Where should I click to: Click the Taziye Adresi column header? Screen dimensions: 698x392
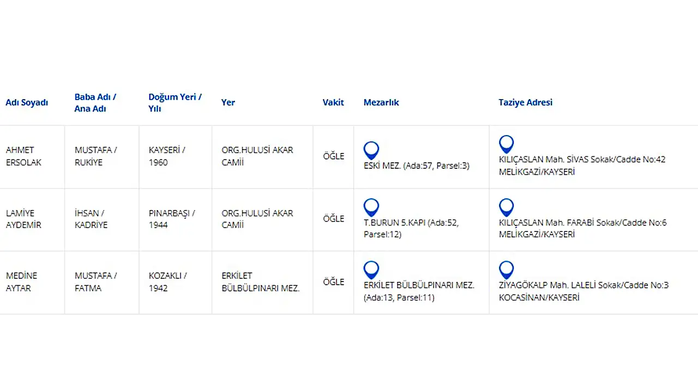[x=525, y=102]
